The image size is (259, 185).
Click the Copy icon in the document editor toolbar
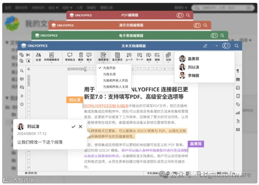pyautogui.click(x=22, y=55)
